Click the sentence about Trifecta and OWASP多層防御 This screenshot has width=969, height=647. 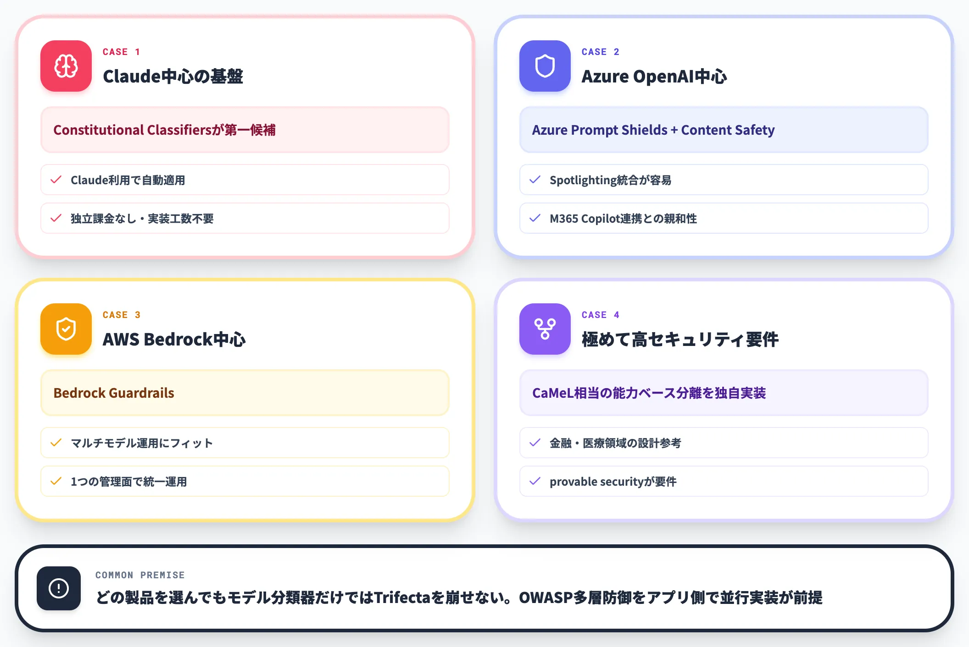point(459,598)
